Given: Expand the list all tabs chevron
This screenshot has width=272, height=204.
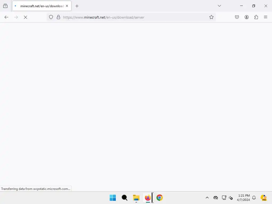Looking at the screenshot, I should tap(219, 6).
